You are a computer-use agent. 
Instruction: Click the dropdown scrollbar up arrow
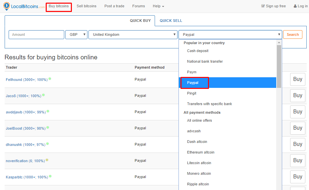point(279,42)
